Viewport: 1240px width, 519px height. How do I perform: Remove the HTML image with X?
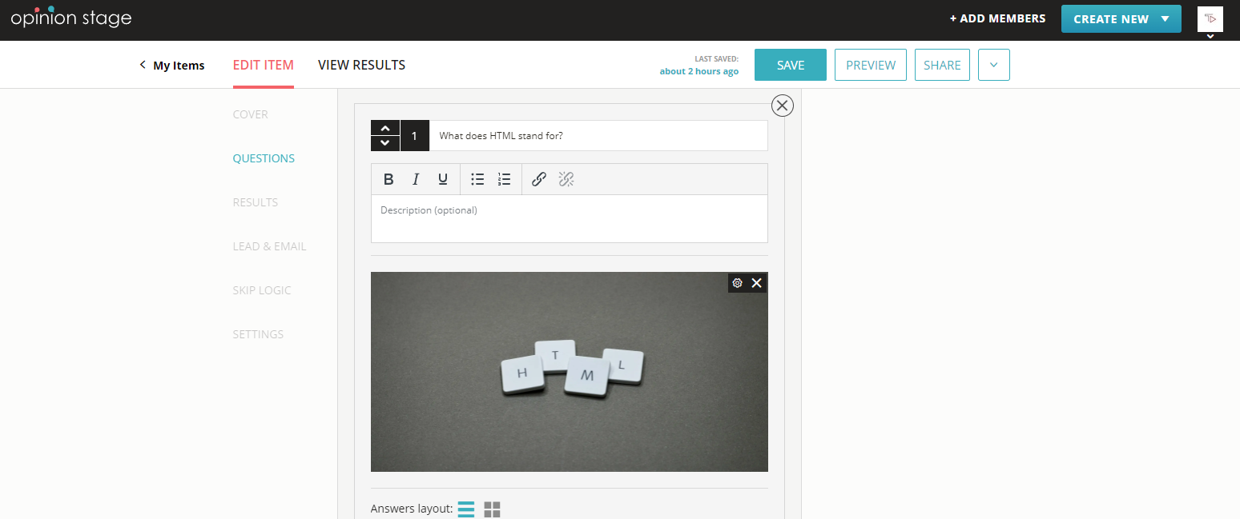(x=756, y=283)
